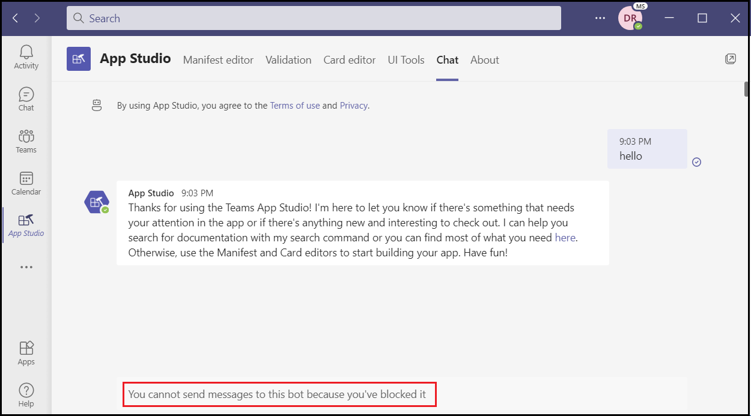
Task: Click the App Studio bot avatar
Action: (96, 202)
